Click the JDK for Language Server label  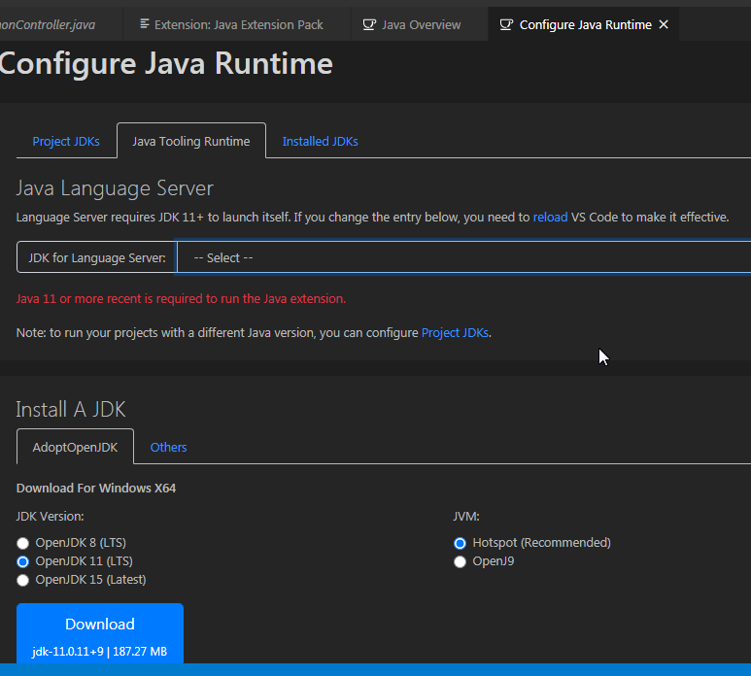pyautogui.click(x=97, y=257)
